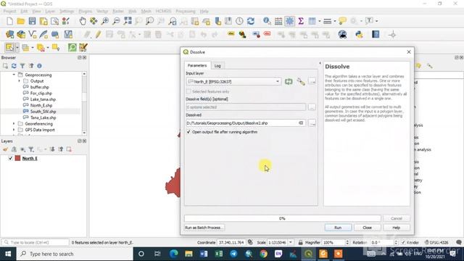Collapse the Dissolve help panel arrow
This screenshot has height=261, width=464.
[x=320, y=63]
